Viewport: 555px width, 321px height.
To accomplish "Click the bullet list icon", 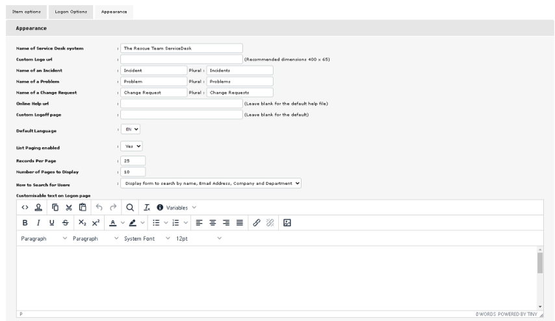I will click(156, 223).
